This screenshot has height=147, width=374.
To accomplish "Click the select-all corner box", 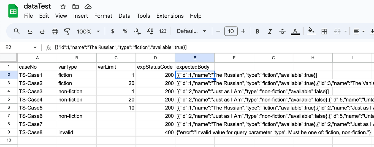I will coord(9,58).
